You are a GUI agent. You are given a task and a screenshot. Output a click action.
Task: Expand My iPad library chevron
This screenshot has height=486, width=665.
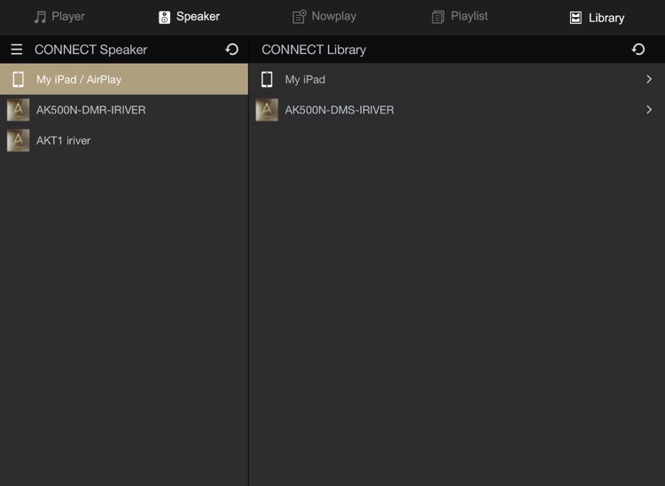click(x=649, y=79)
